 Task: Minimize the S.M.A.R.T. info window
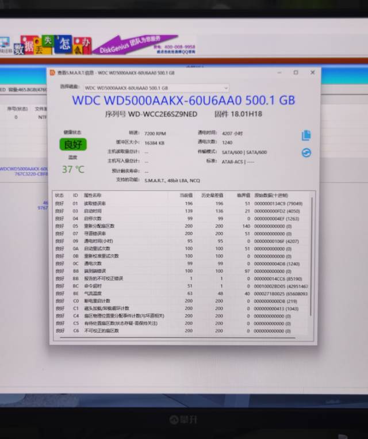(279, 73)
